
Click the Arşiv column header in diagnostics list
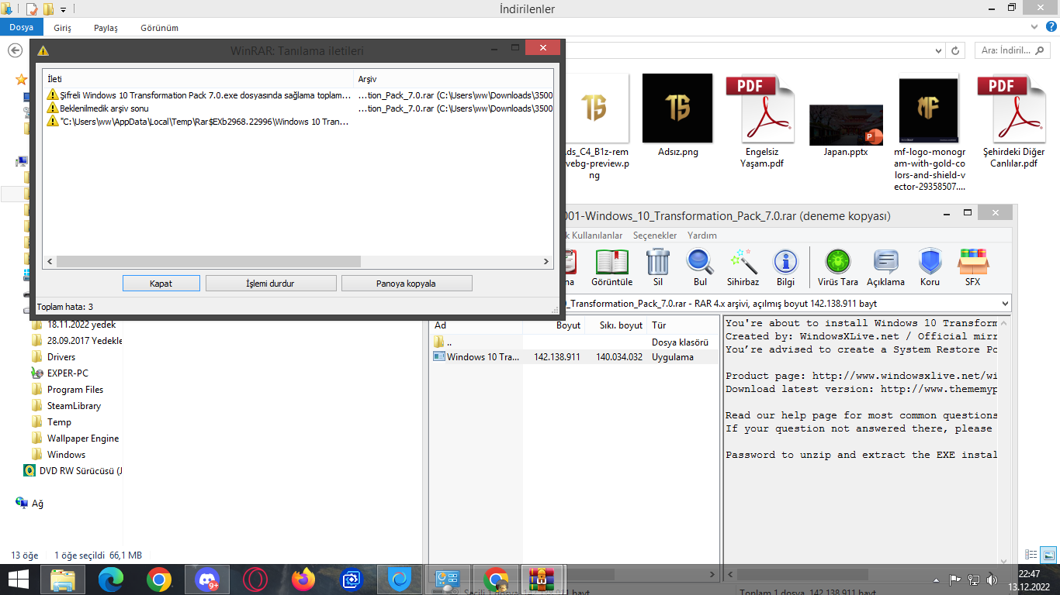coord(454,79)
